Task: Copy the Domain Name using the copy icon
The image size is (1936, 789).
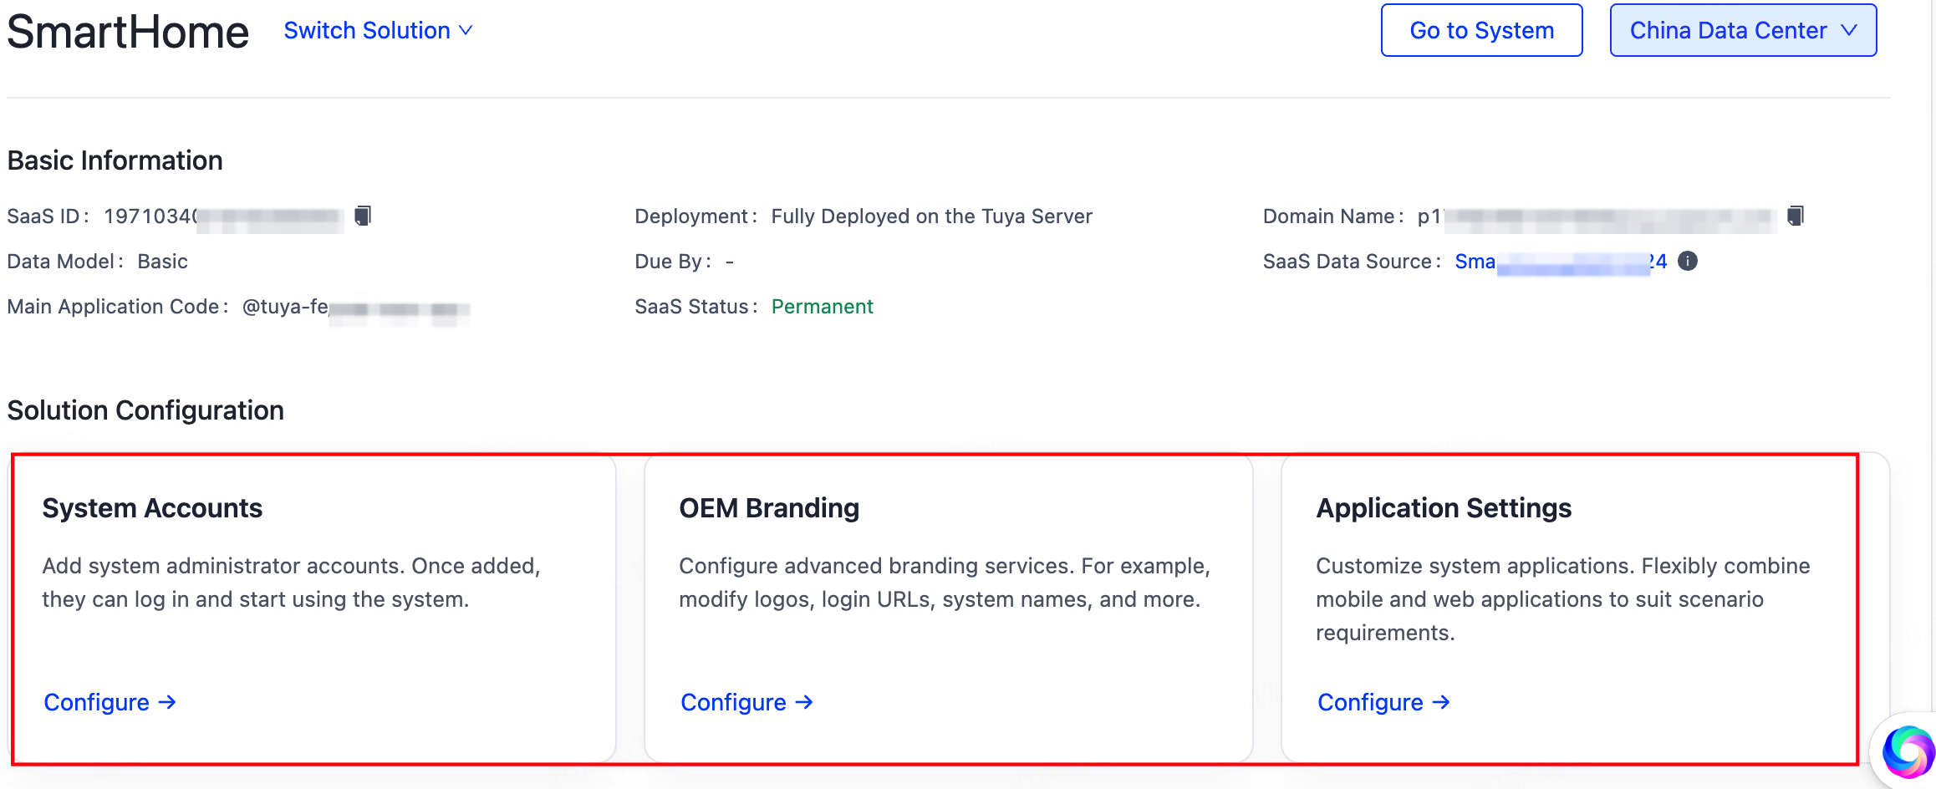Action: (x=1795, y=215)
